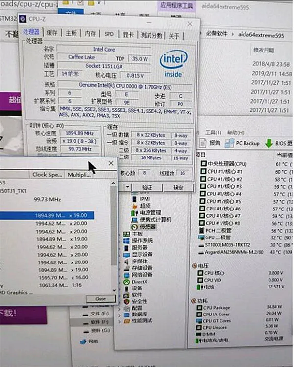The width and height of the screenshot is (294, 367).
Task: Click the Clock Spe... column header
Action: click(x=47, y=174)
